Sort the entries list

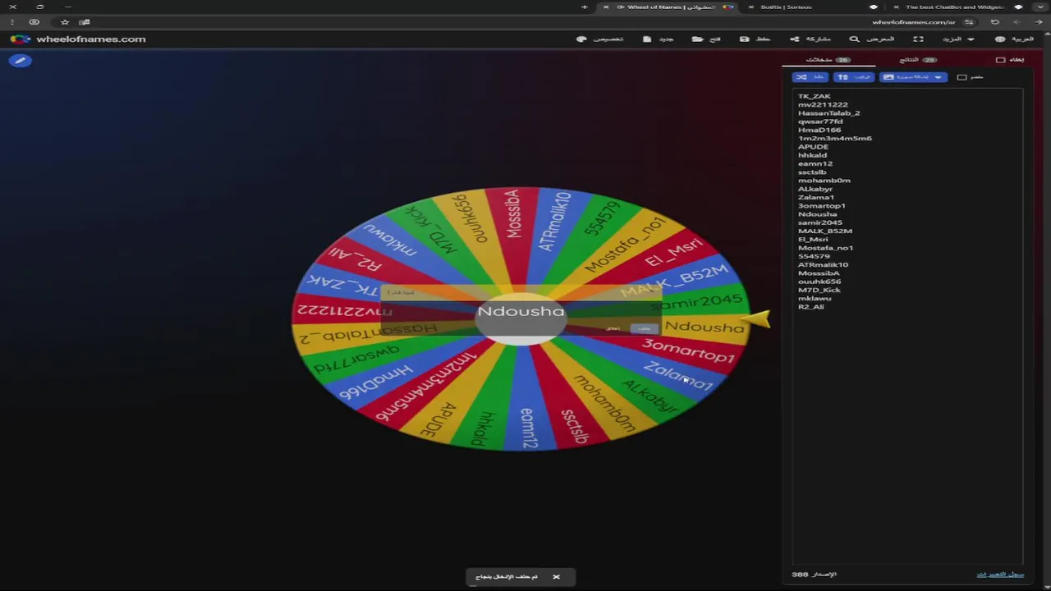[x=854, y=77]
